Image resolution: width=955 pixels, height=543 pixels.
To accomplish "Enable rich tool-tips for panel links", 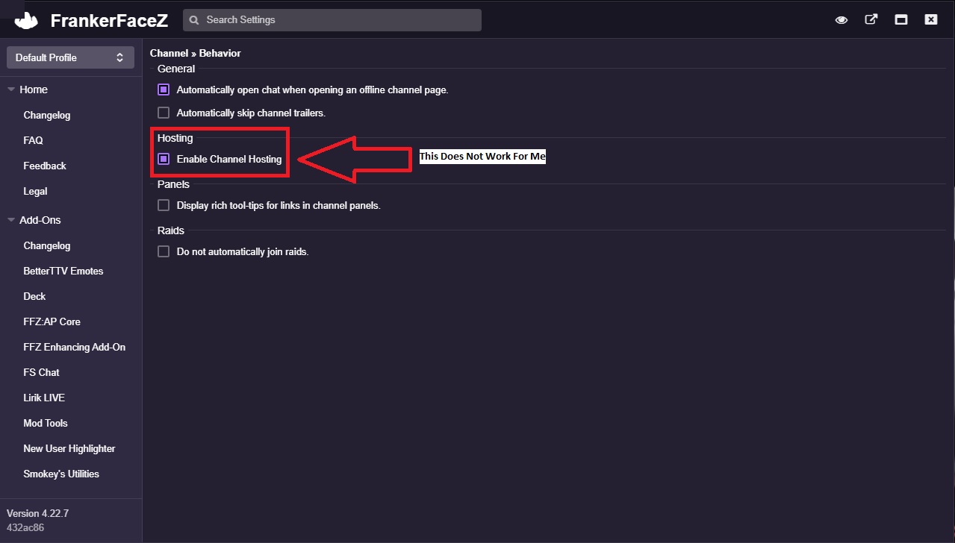I will [164, 205].
